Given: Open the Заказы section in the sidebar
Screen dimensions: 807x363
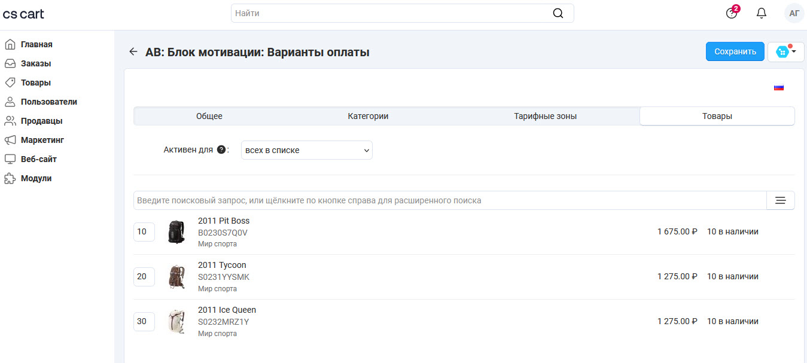Looking at the screenshot, I should [37, 63].
